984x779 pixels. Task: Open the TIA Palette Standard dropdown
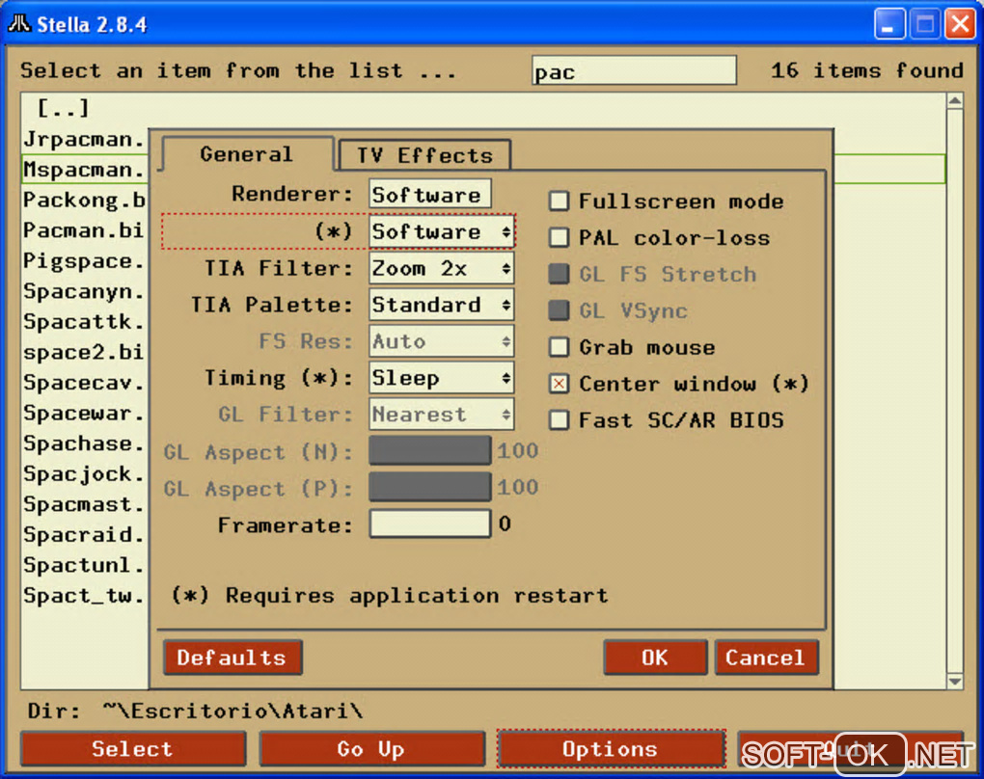[442, 305]
